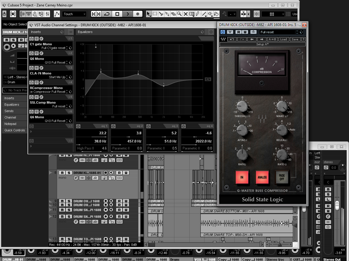Select the Object Selection arrow tool
Viewport: 349px width, 261px height.
click(148, 14)
